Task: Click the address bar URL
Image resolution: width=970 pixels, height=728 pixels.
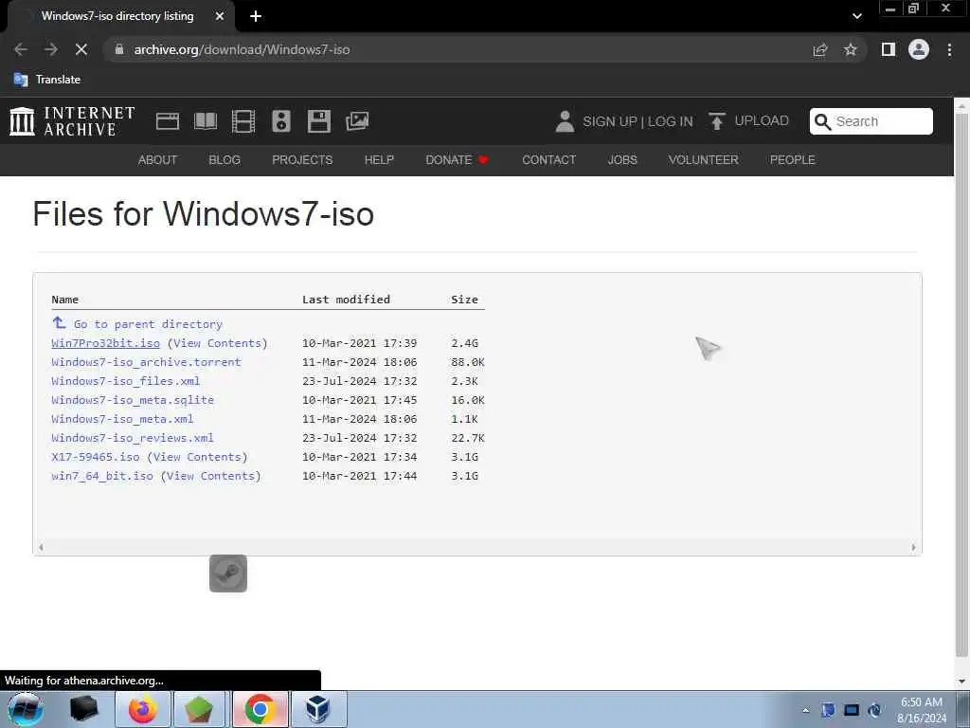Action: (x=242, y=49)
